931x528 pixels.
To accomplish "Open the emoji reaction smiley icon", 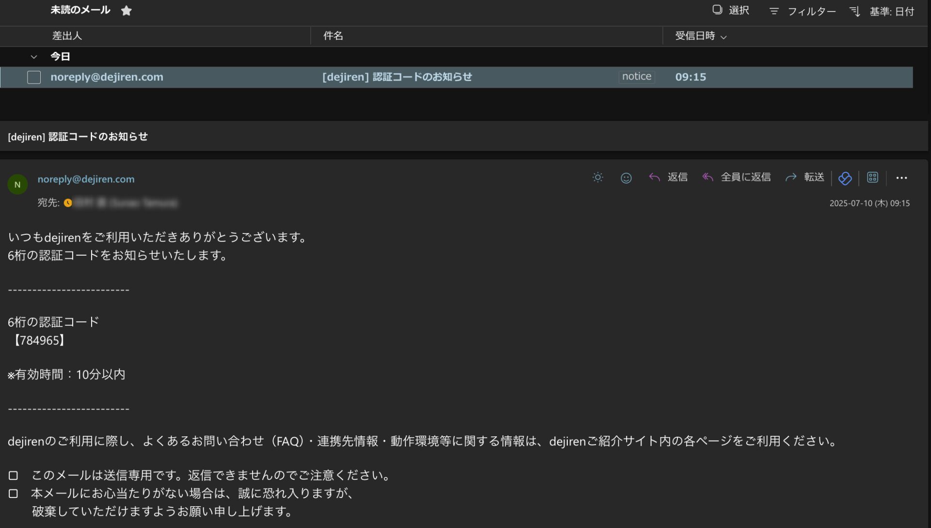I will tap(626, 178).
